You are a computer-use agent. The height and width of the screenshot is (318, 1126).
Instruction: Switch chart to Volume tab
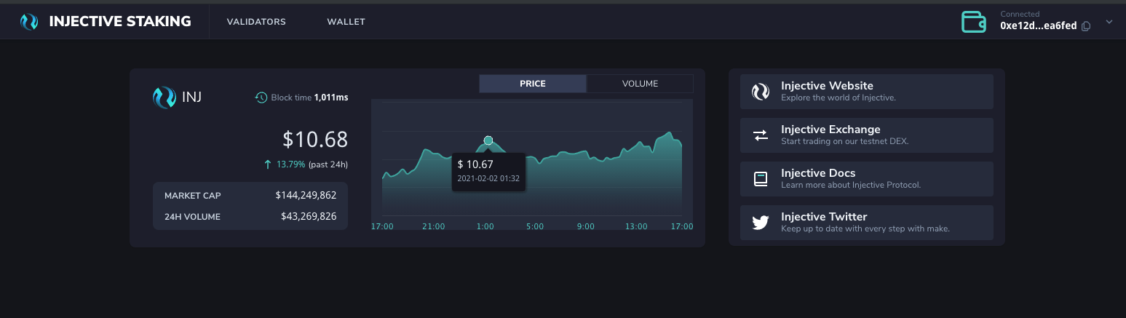(640, 84)
